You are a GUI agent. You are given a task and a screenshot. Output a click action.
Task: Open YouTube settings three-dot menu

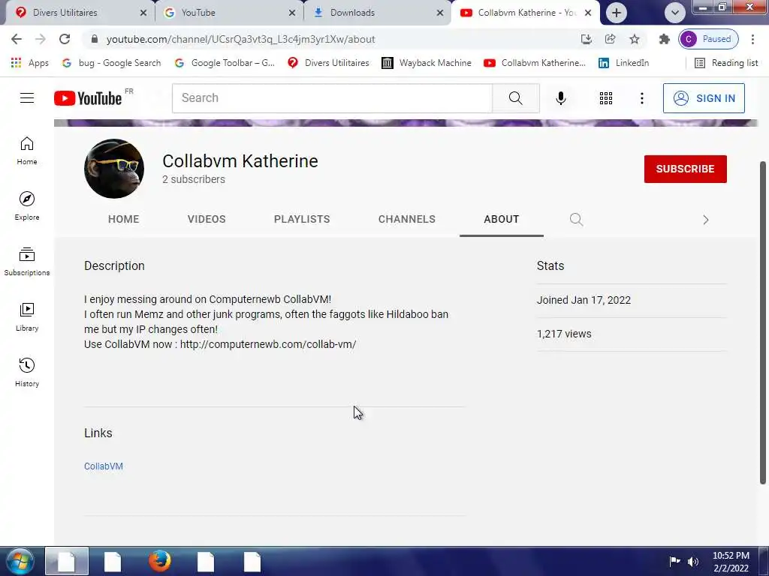pos(641,98)
